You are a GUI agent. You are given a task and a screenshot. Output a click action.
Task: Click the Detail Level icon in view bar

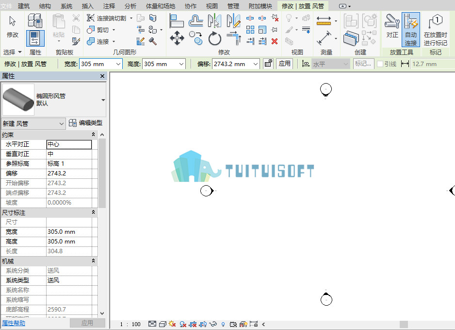pos(152,324)
